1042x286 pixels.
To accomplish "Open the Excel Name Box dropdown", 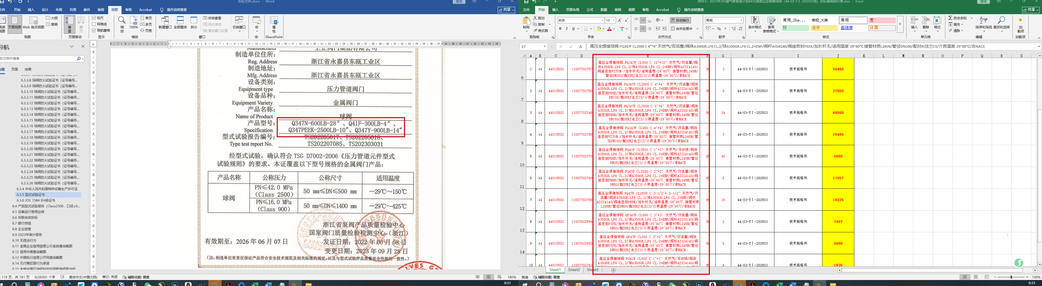I will (x=544, y=47).
